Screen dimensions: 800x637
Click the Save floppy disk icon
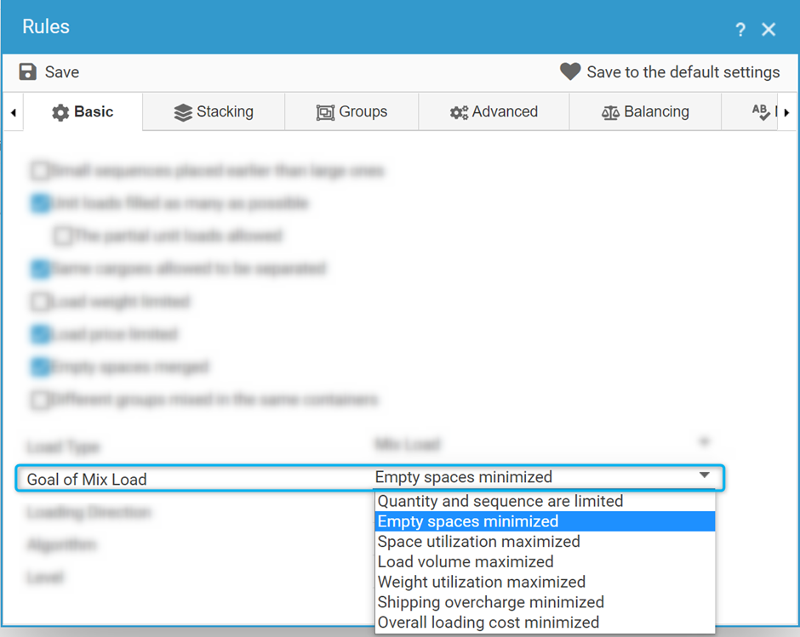[x=27, y=72]
